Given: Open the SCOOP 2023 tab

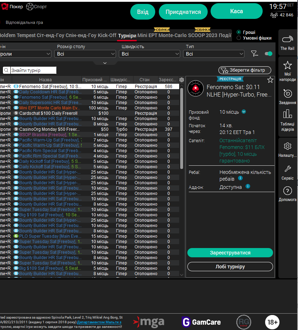Looking at the screenshot, I should tap(202, 35).
